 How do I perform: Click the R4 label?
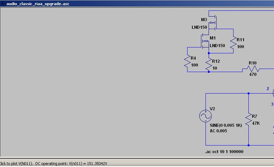point(193,58)
